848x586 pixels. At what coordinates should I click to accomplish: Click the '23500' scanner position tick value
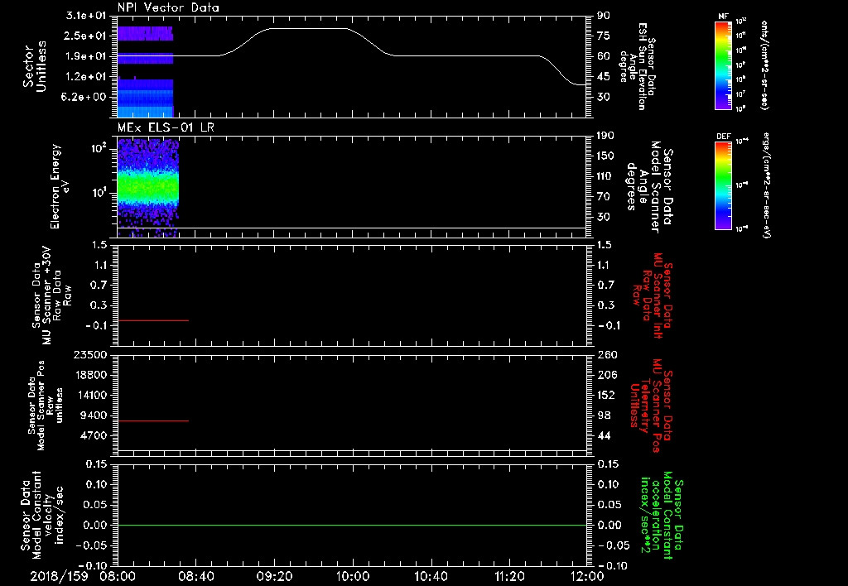pos(89,354)
